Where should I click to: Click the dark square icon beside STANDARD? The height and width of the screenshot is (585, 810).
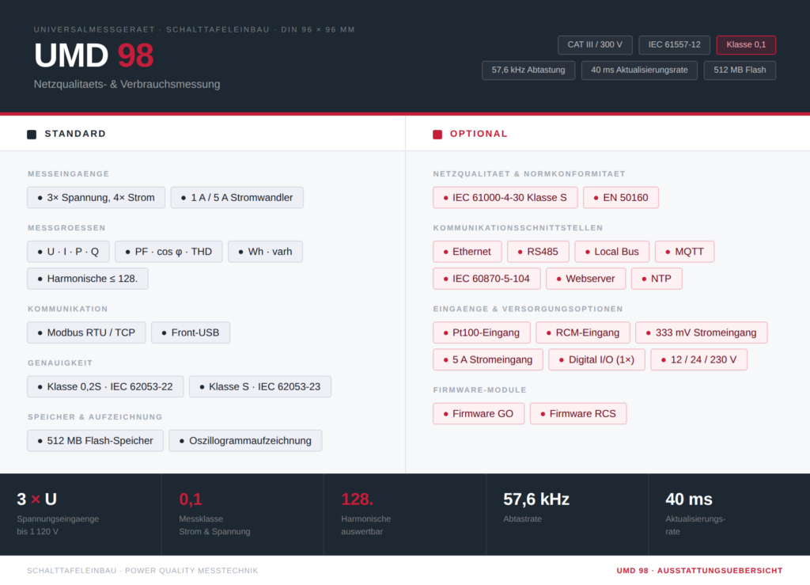32,135
